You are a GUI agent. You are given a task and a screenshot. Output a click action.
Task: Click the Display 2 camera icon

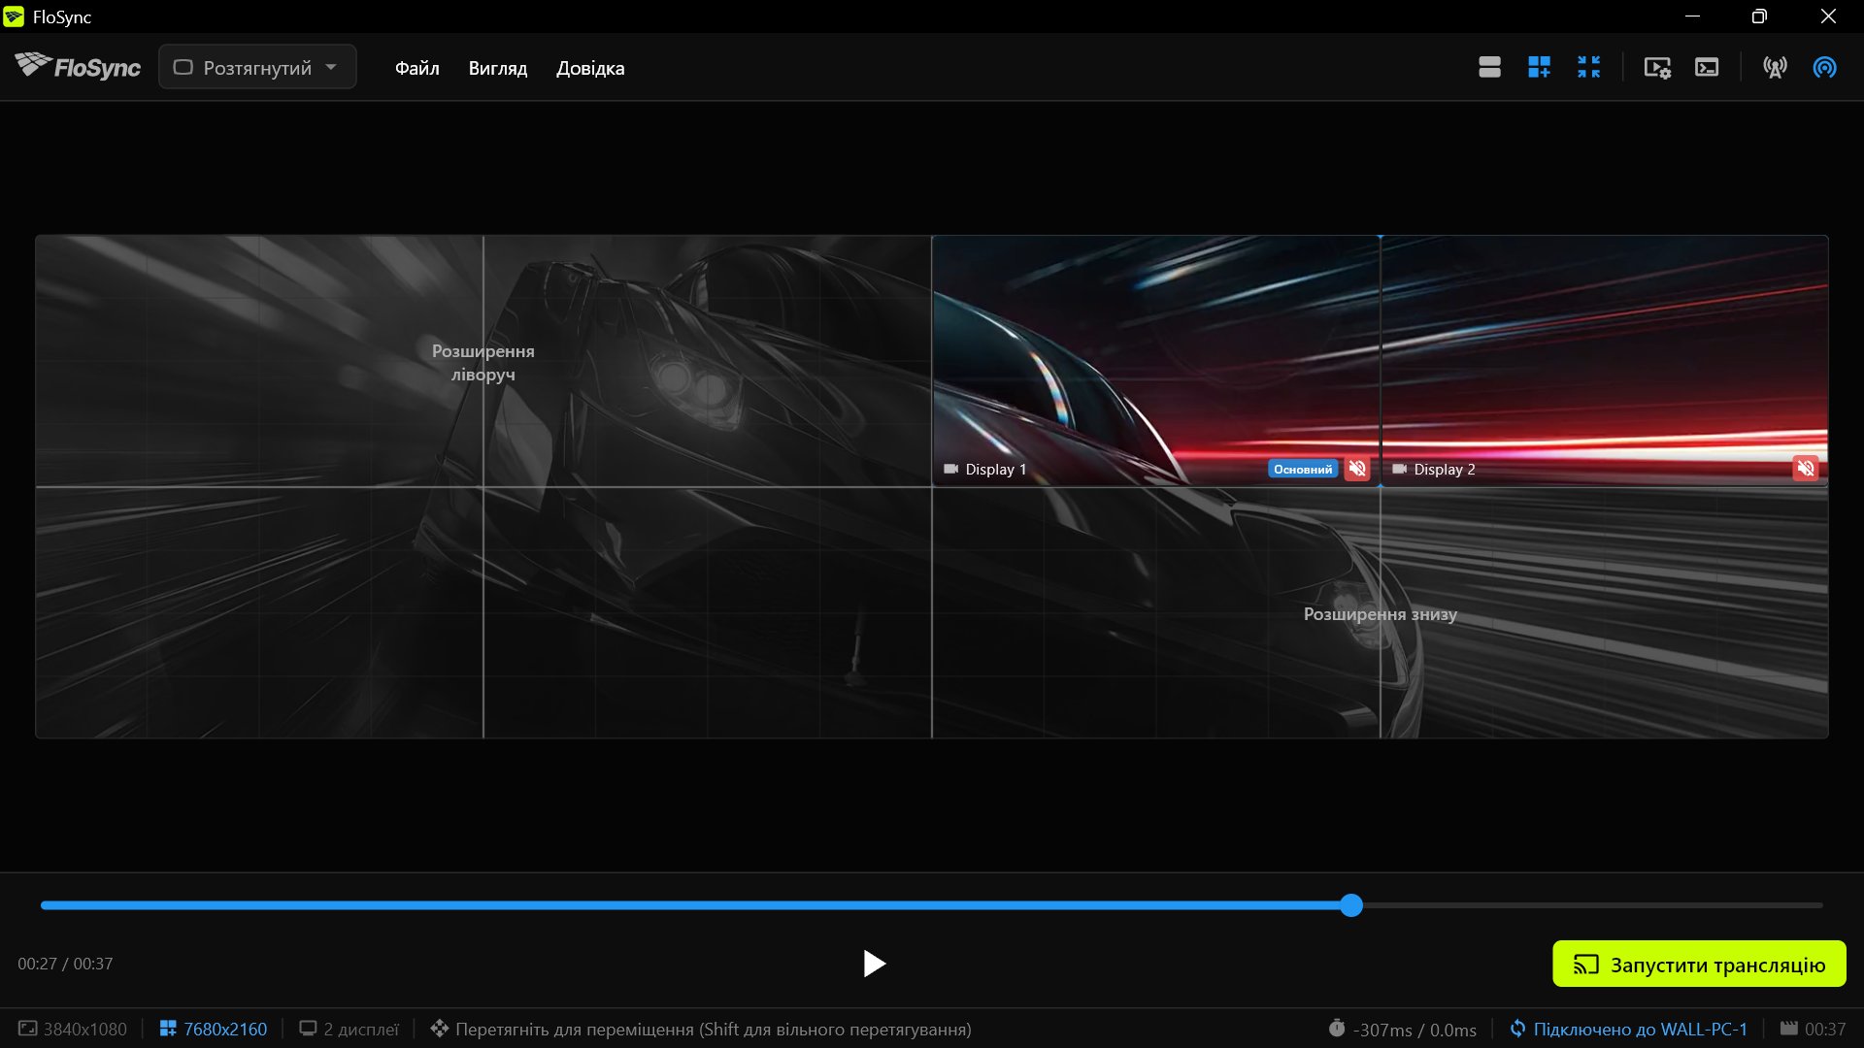(1399, 469)
